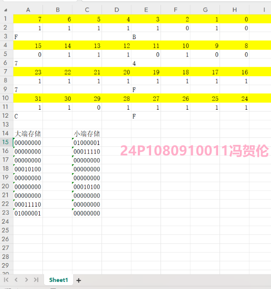Add a new sheet with plus icon
The image size is (271, 289).
(78, 281)
